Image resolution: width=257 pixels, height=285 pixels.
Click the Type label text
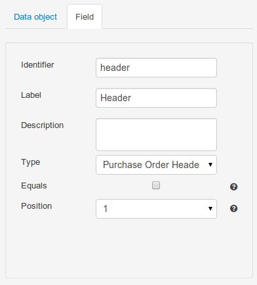click(31, 162)
